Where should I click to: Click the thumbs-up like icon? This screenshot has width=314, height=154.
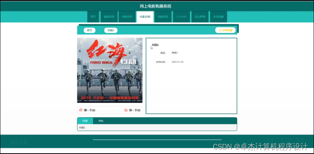pyautogui.click(x=81, y=110)
